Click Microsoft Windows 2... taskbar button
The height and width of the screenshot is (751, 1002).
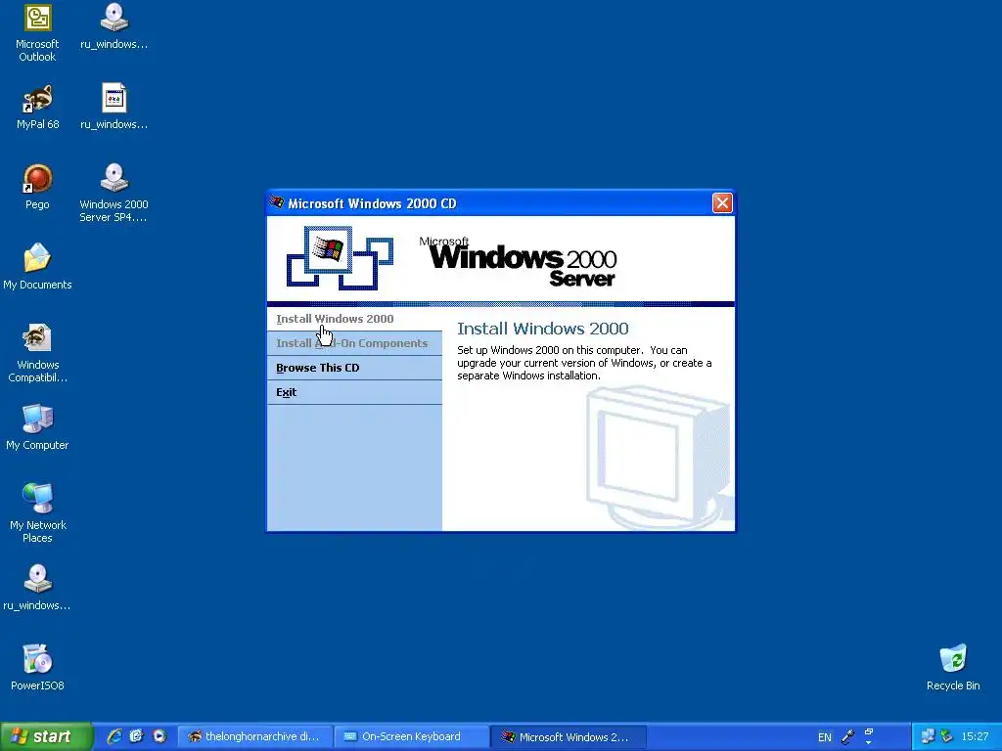pos(569,737)
